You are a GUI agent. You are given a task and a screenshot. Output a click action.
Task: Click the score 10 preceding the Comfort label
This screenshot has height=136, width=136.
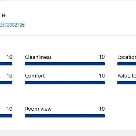point(9,76)
